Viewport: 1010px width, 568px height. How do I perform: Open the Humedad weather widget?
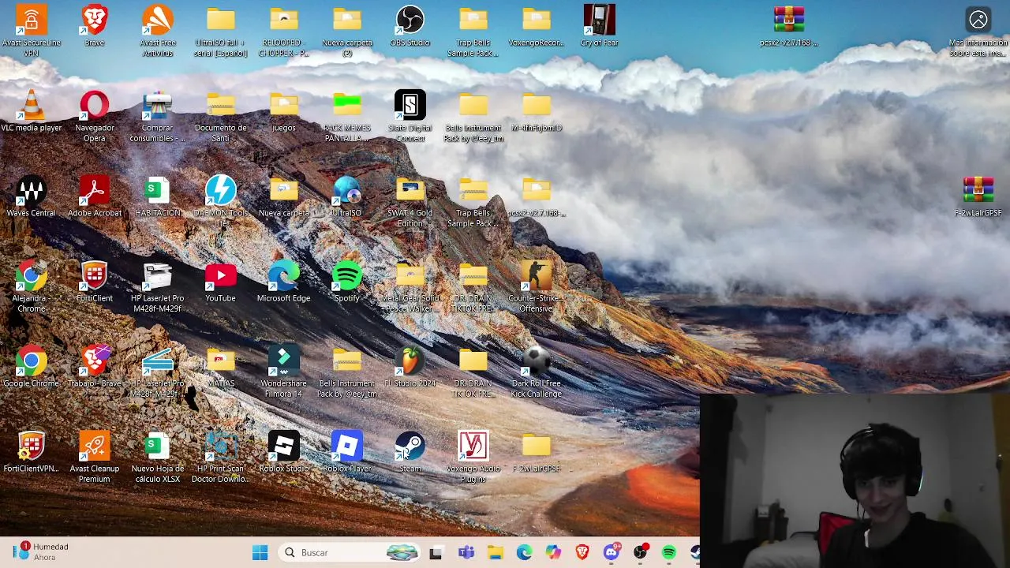(41, 551)
